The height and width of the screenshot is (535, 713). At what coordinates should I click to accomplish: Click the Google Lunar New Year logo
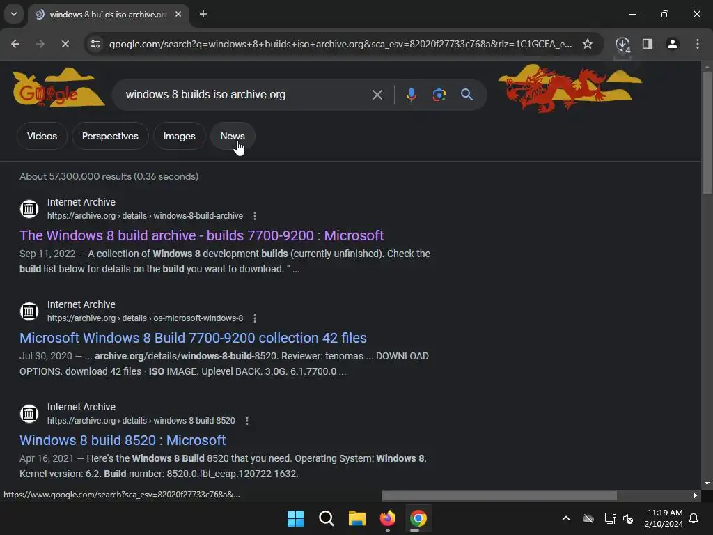click(x=58, y=88)
